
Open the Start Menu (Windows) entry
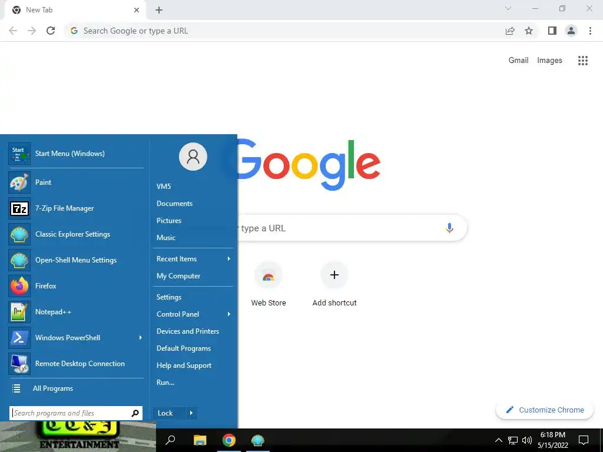(x=76, y=154)
